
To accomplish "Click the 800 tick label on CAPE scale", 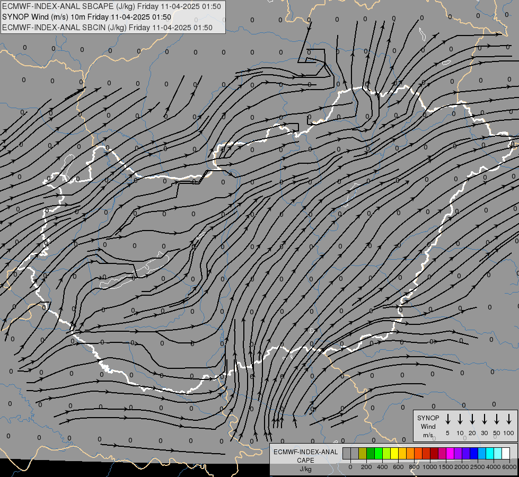I will pyautogui.click(x=414, y=467).
